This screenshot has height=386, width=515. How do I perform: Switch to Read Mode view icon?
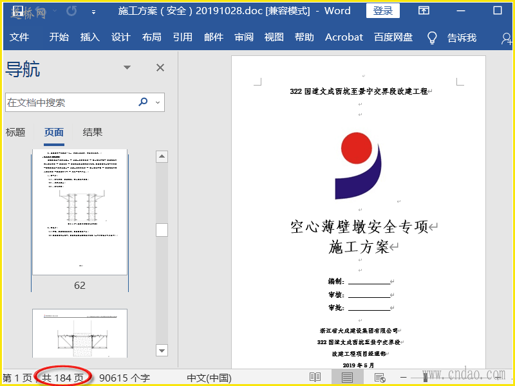click(315, 378)
